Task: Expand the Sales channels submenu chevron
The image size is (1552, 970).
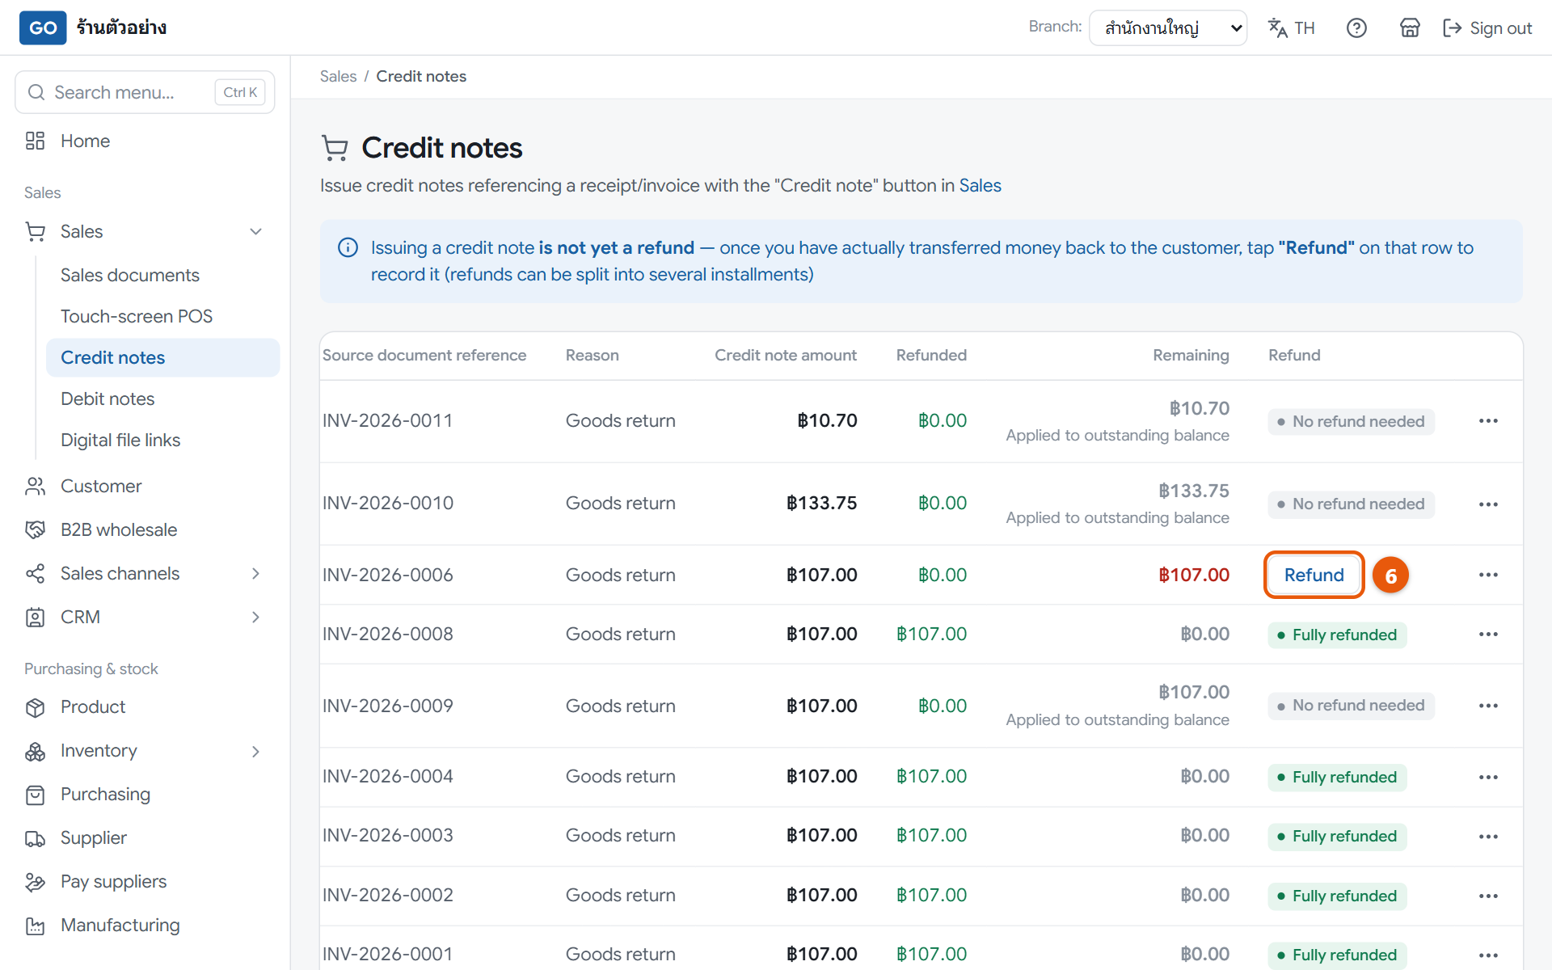Action: pos(255,574)
